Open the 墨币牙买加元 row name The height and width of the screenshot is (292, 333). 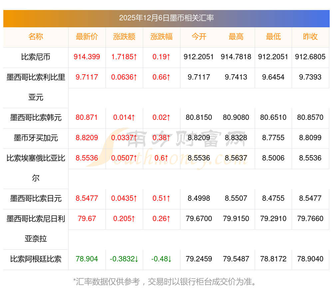[36, 138]
